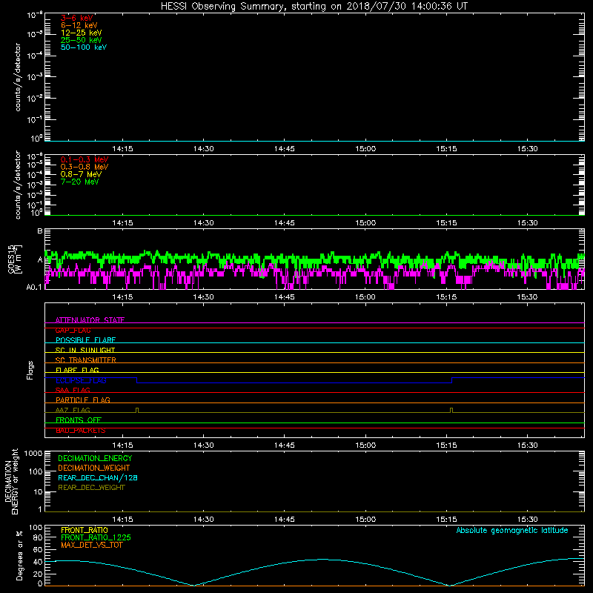This screenshot has width=593, height=593.
Task: Click the 0.8-7 MeV legend label
Action: pos(81,174)
